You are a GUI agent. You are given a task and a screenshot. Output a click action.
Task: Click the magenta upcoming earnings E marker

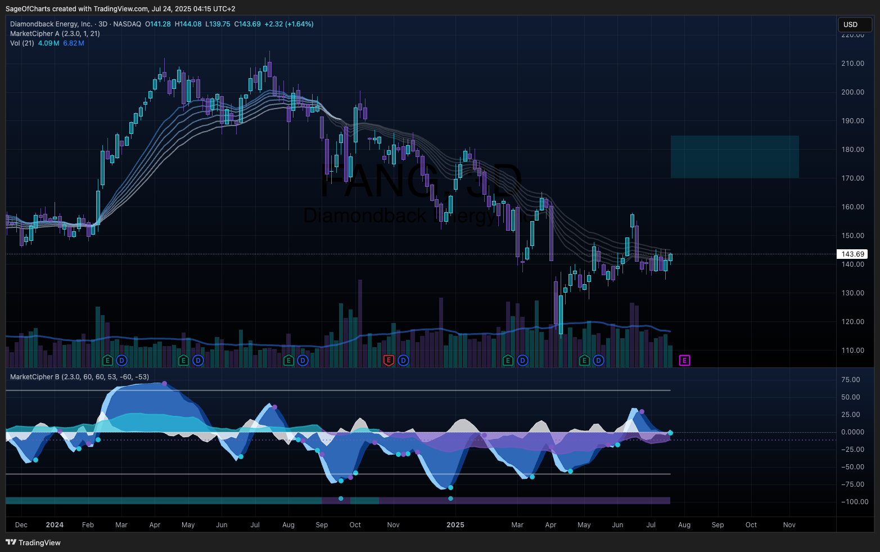pos(684,360)
